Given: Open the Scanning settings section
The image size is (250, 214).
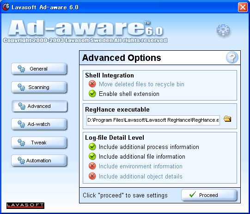Looking at the screenshot, I should click(x=39, y=87).
